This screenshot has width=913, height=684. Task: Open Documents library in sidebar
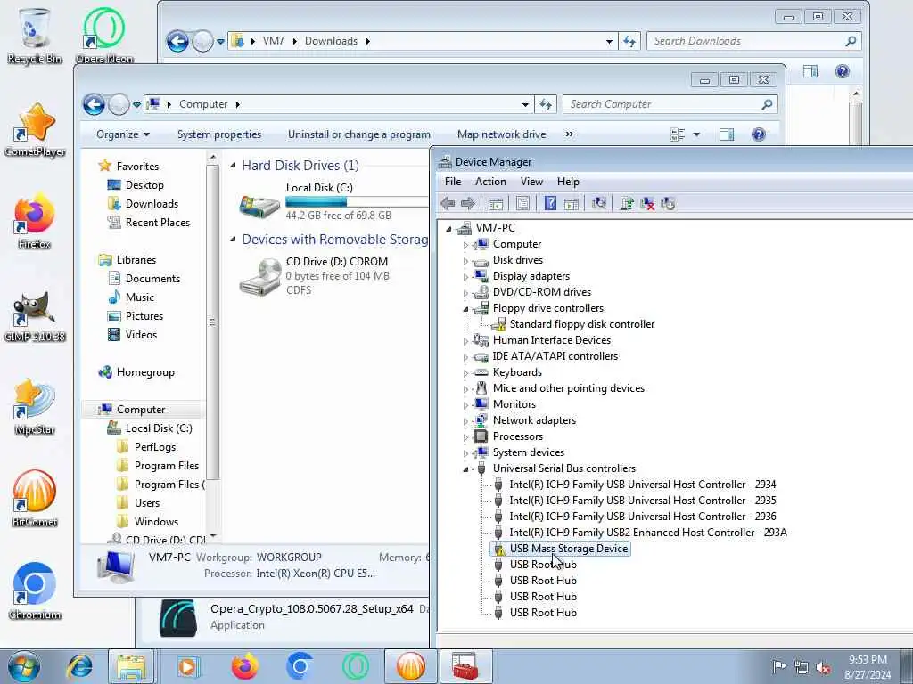click(152, 278)
